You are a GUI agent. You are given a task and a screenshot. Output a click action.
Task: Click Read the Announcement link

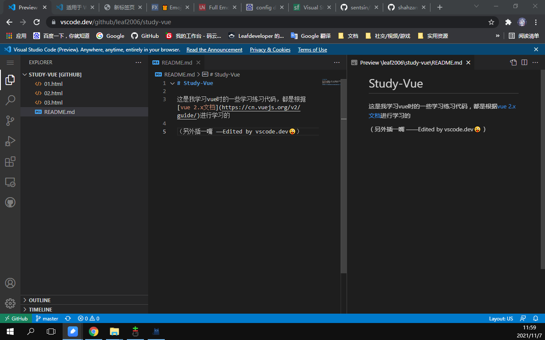tap(214, 50)
